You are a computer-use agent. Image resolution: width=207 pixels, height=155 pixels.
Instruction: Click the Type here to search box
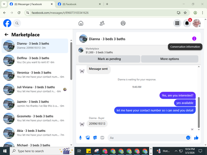tap(42, 151)
